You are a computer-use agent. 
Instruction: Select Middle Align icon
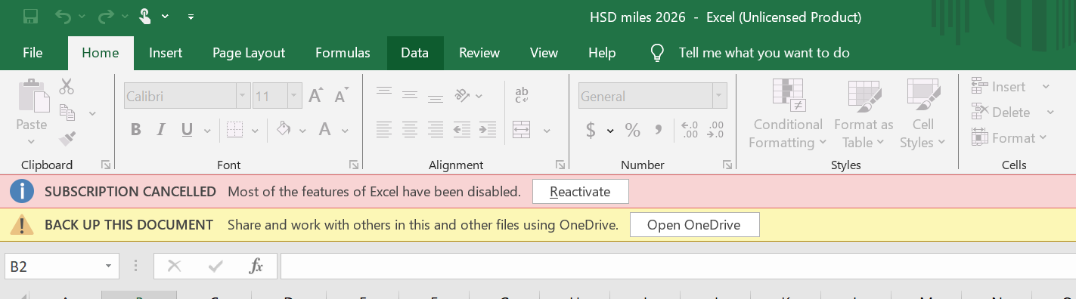point(410,94)
